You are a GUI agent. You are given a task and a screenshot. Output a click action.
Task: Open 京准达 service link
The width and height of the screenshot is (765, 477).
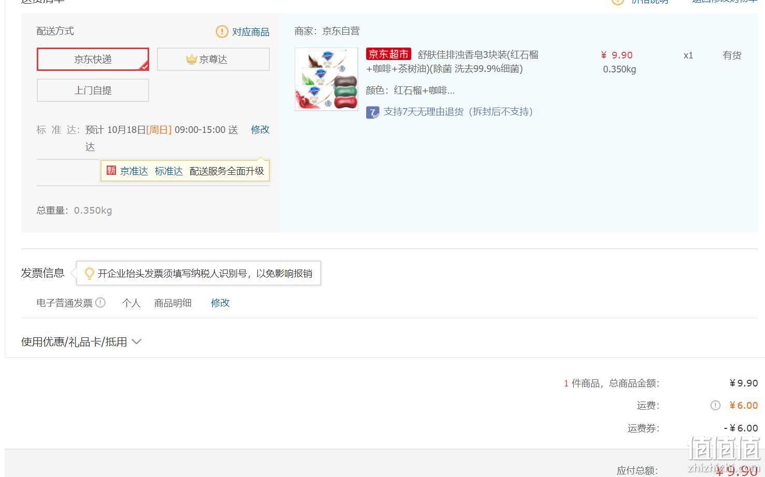[134, 171]
